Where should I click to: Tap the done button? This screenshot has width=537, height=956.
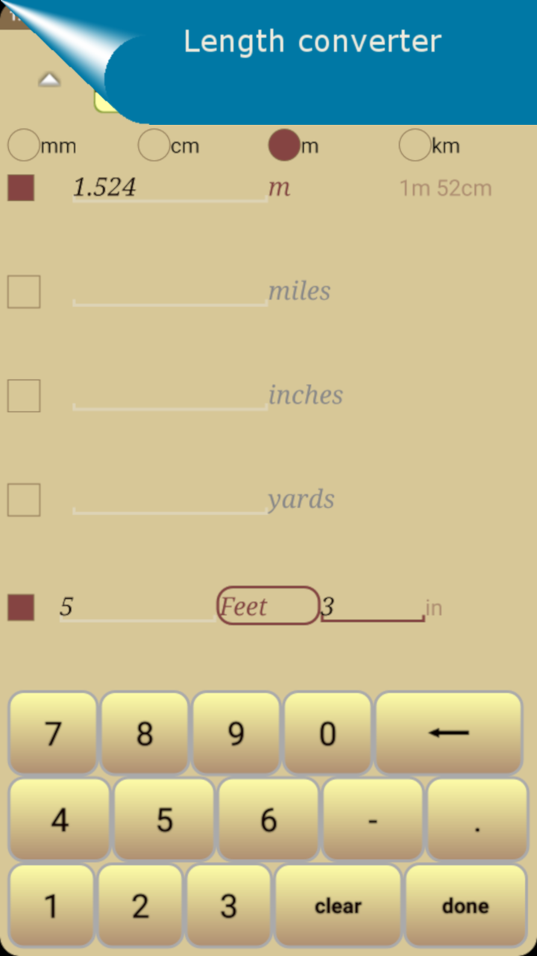[465, 905]
